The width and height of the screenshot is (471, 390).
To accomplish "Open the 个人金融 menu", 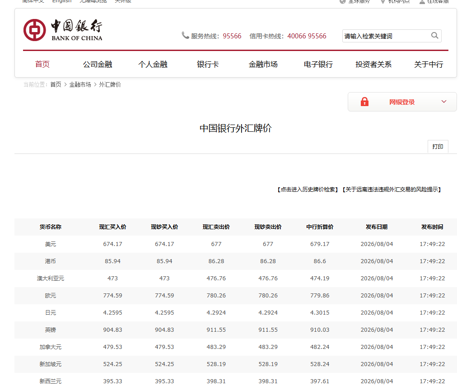I will [x=153, y=64].
